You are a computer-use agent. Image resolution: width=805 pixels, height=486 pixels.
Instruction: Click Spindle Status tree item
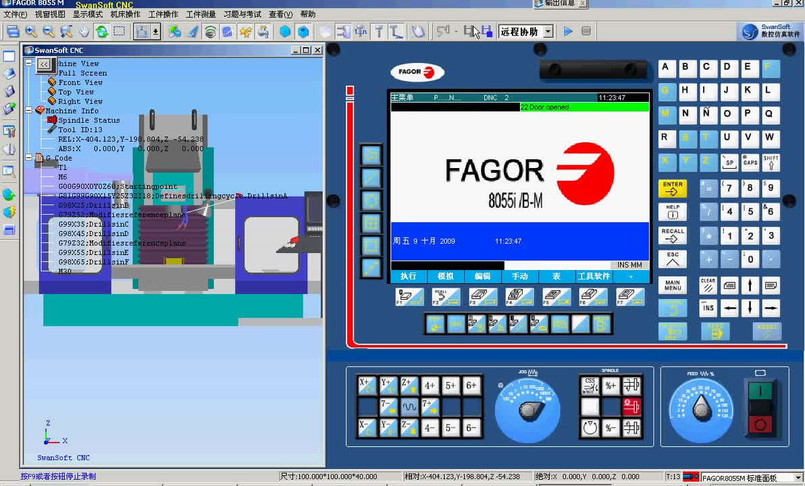click(89, 120)
